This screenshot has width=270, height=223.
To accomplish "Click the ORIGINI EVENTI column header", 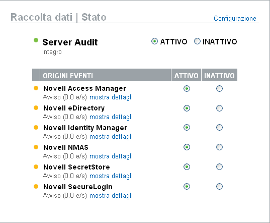I will coord(106,76).
